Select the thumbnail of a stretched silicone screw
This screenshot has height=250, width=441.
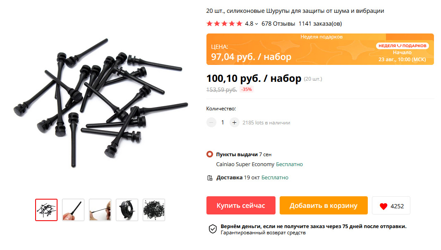(100, 210)
